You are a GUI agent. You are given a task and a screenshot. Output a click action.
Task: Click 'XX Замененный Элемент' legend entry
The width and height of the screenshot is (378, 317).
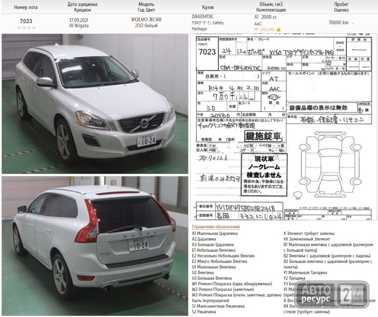[x=307, y=239]
